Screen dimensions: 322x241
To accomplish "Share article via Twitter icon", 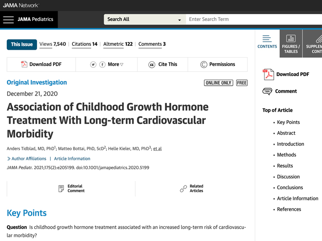I will tap(93, 65).
